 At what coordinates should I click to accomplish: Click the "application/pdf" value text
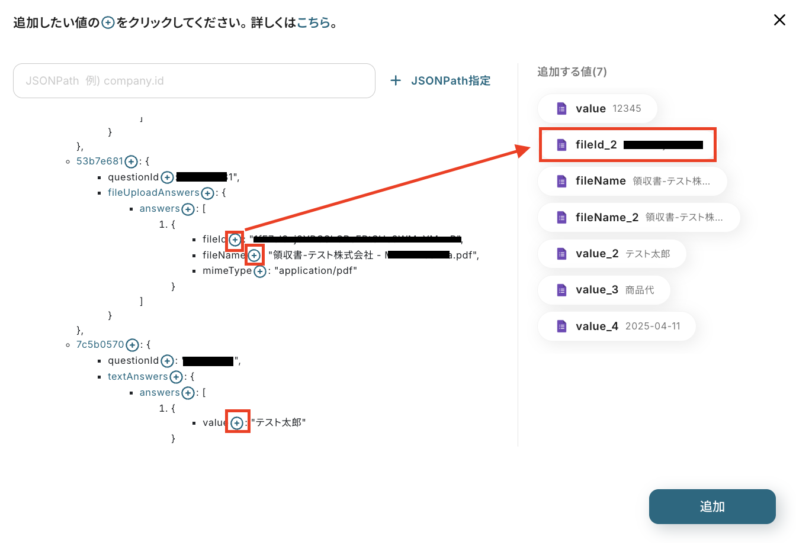(316, 271)
